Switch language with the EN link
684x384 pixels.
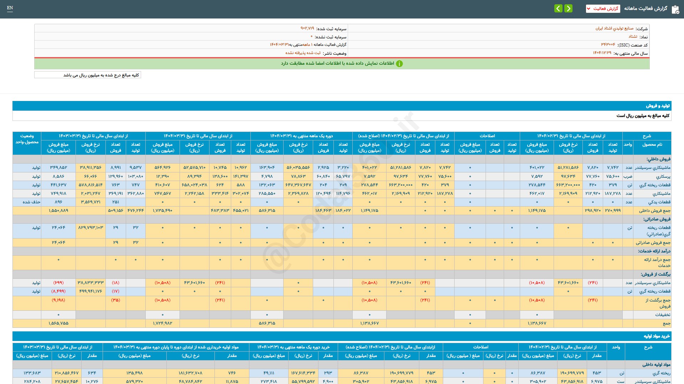(10, 8)
